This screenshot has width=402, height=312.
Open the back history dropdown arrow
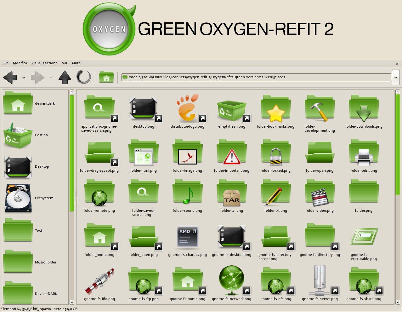click(x=24, y=78)
